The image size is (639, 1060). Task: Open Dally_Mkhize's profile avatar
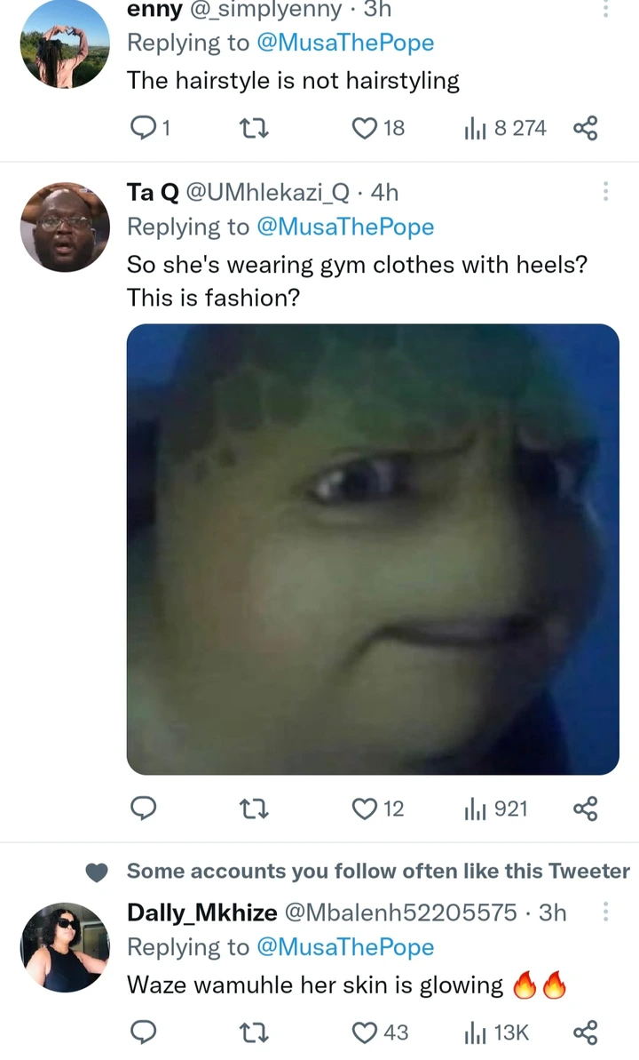[x=65, y=947]
